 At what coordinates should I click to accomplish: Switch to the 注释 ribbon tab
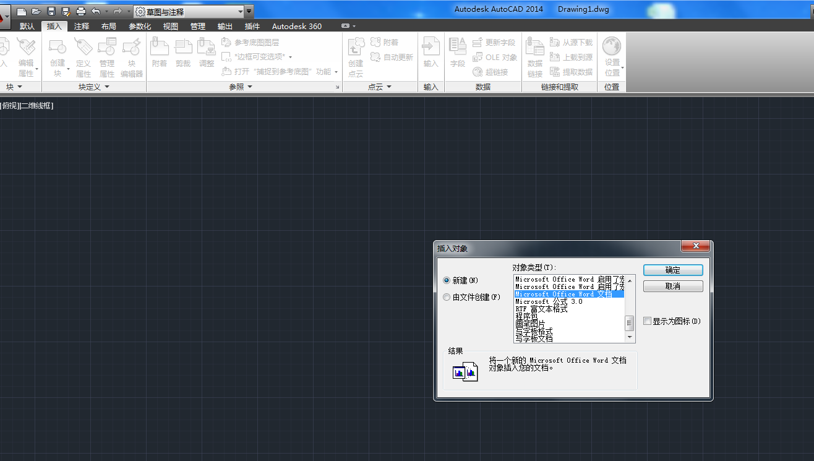click(x=82, y=26)
